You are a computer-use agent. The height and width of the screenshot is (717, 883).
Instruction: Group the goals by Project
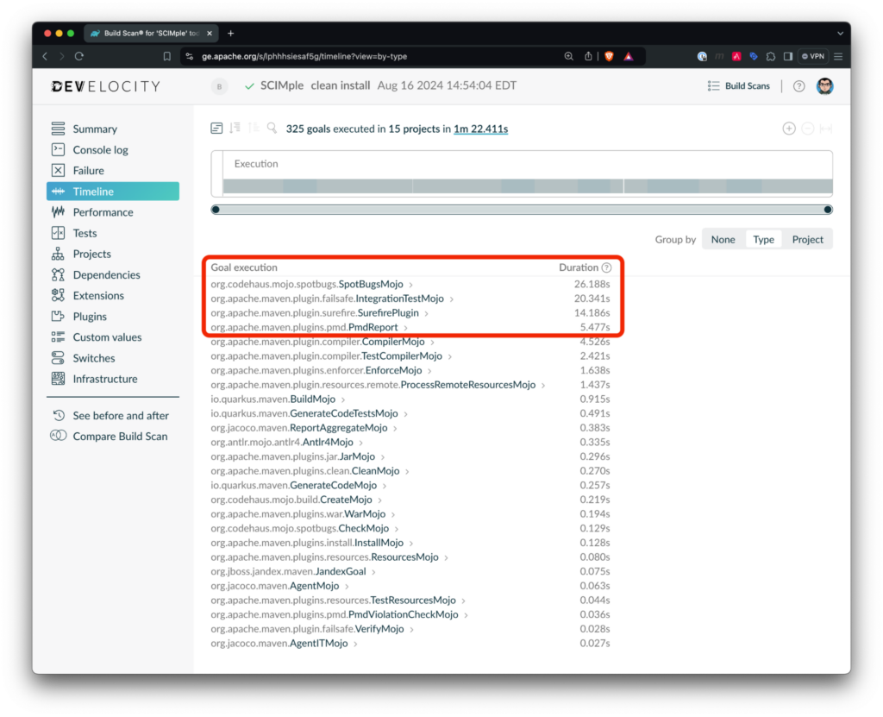(x=807, y=240)
